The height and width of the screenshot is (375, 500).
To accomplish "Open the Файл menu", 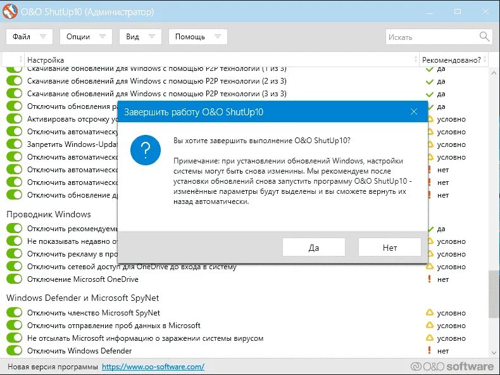I will [x=29, y=37].
